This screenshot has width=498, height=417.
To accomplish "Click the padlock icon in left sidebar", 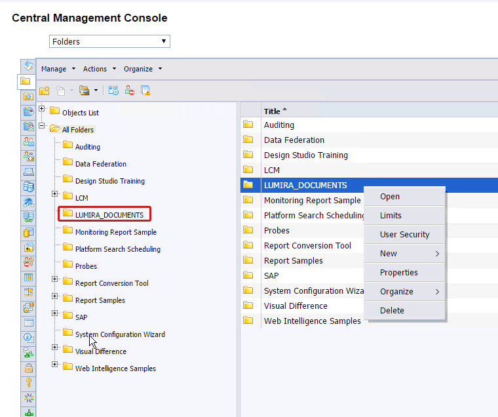I will coord(28,367).
